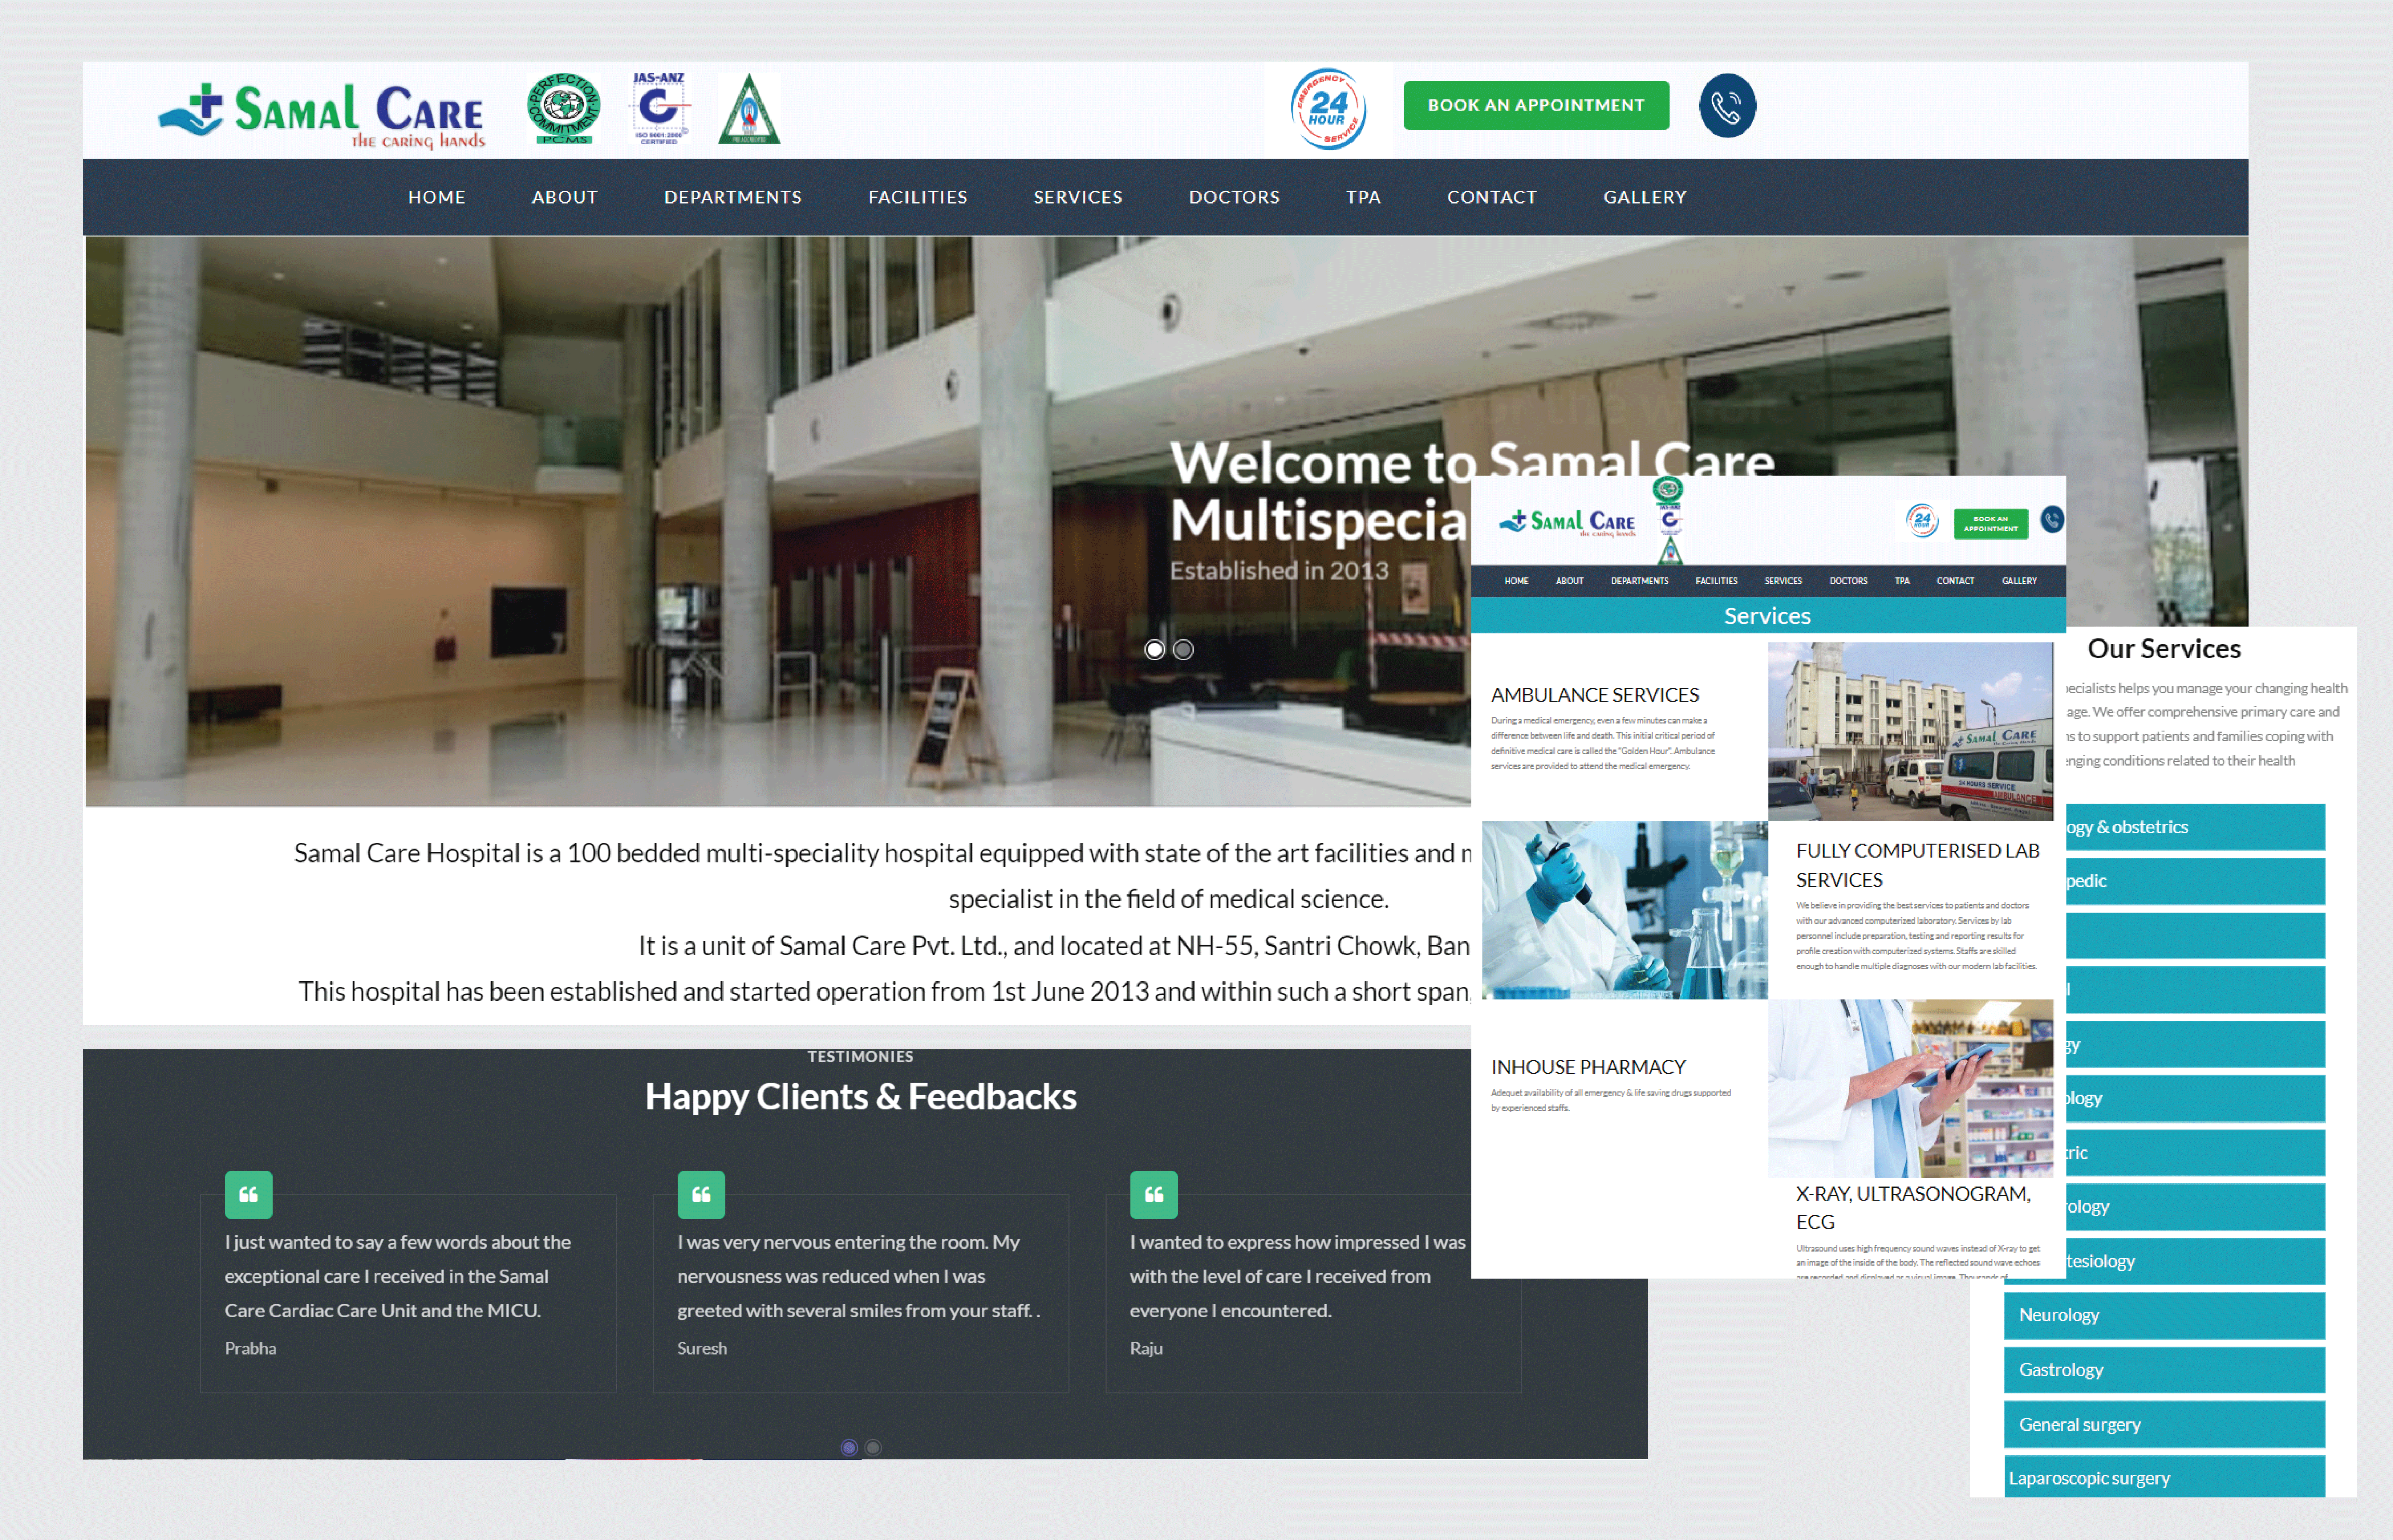The width and height of the screenshot is (2393, 1540).
Task: Click the Book An Appointment button
Action: click(x=1536, y=105)
